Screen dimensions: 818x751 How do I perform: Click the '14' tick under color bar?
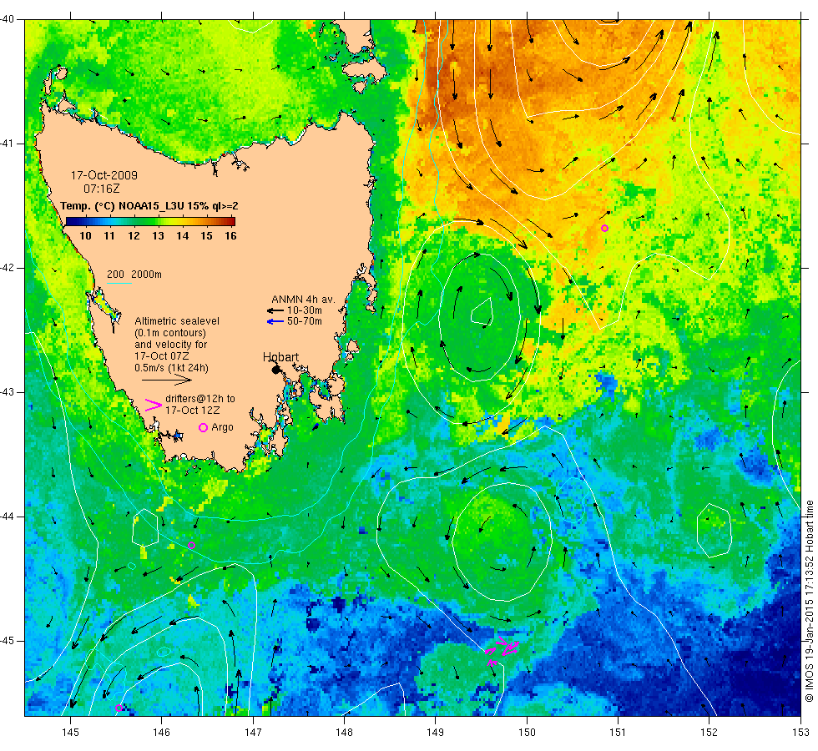pos(183,235)
